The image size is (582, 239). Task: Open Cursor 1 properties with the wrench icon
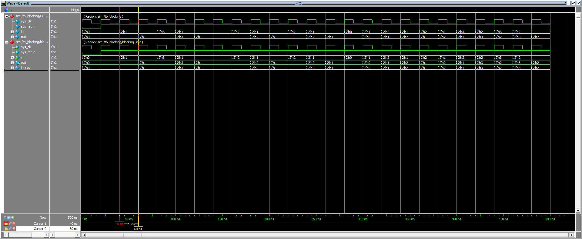click(x=10, y=224)
